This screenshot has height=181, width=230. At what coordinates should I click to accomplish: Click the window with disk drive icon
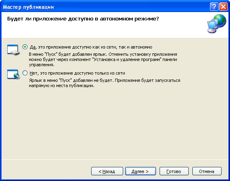pos(14,50)
